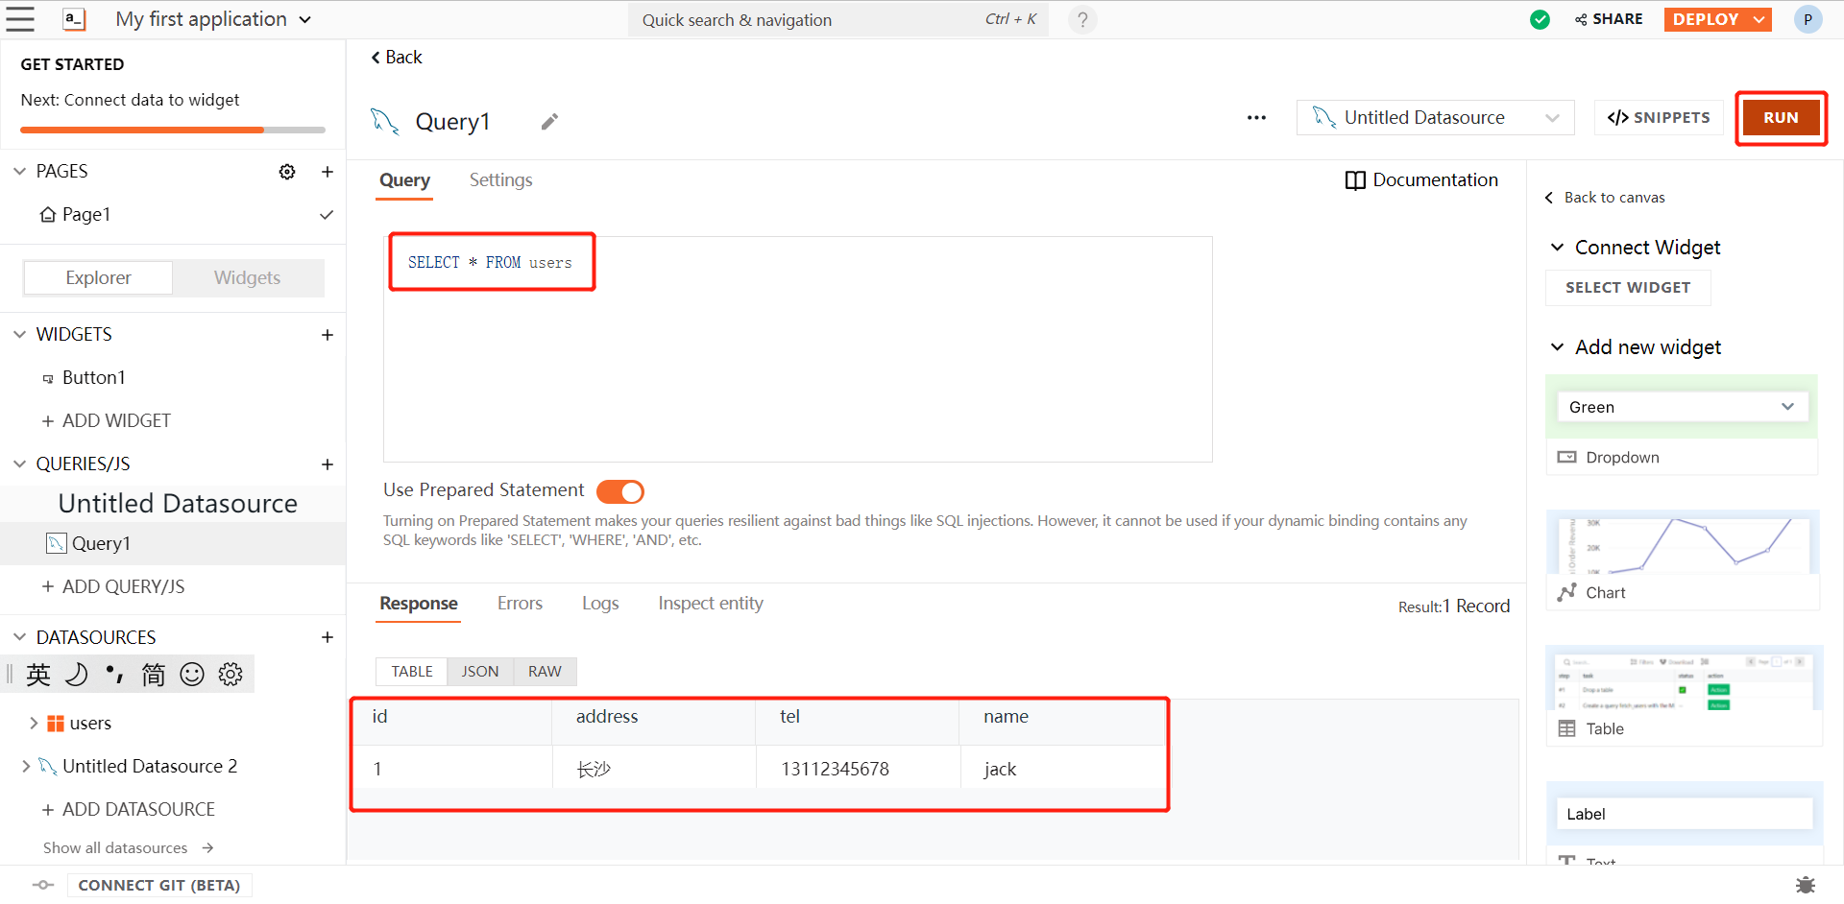Run the query with RUN button
Image resolution: width=1844 pixels, height=904 pixels.
(x=1781, y=118)
